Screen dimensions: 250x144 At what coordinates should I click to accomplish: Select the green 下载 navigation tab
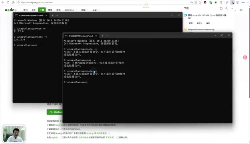42,10
